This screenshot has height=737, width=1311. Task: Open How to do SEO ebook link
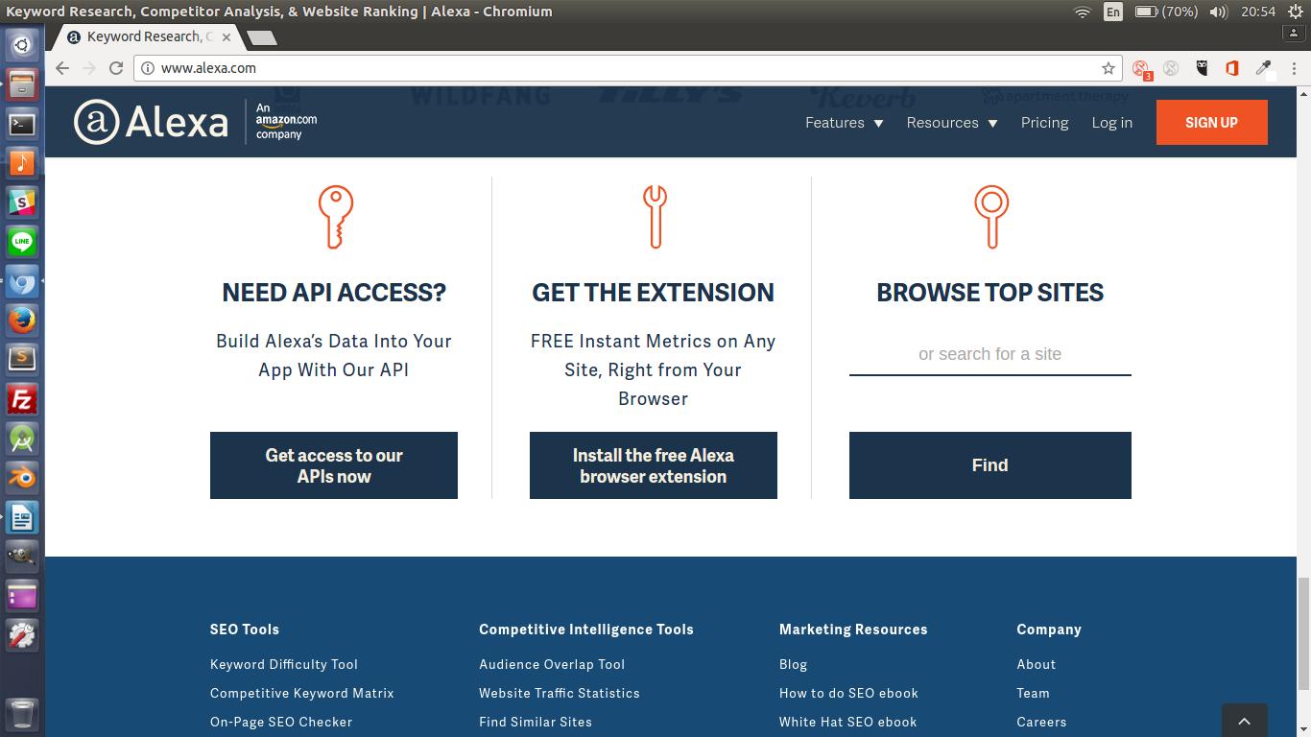848,693
